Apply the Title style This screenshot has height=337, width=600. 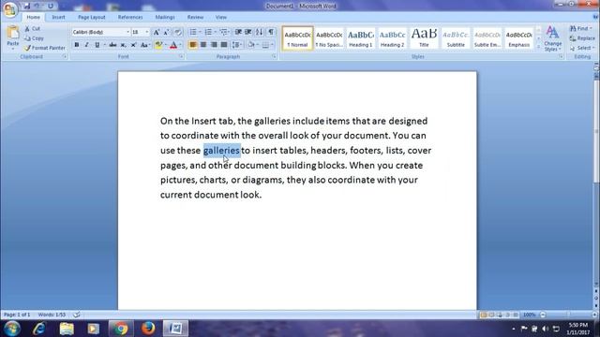click(x=424, y=38)
